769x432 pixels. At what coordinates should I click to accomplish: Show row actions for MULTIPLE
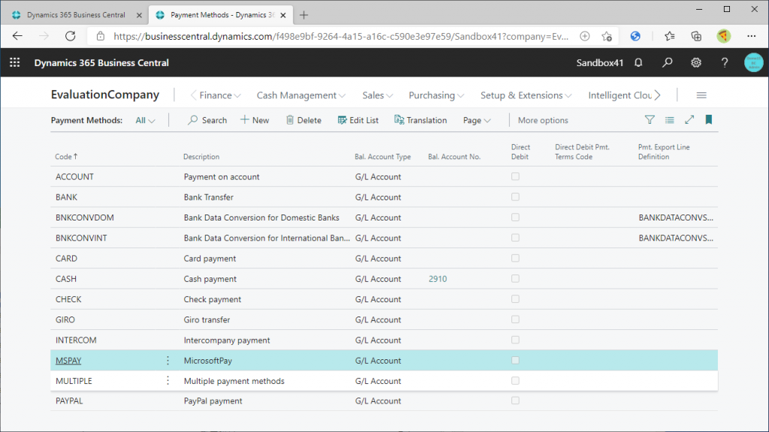pos(167,380)
